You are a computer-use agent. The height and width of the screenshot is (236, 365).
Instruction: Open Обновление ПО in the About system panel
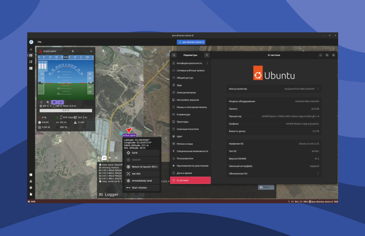pyautogui.click(x=274, y=173)
